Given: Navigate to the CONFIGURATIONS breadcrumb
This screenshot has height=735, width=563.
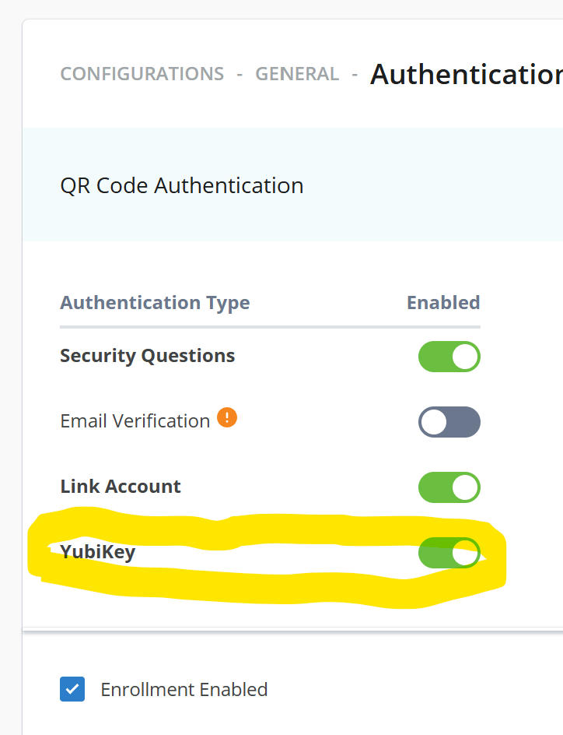Looking at the screenshot, I should click(x=142, y=74).
